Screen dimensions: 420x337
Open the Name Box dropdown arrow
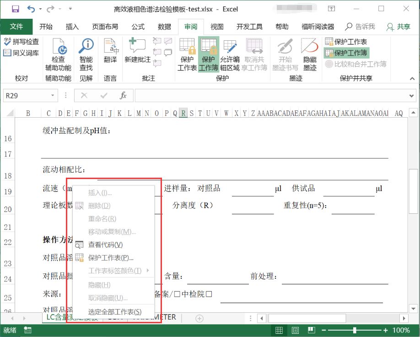[x=54, y=96]
